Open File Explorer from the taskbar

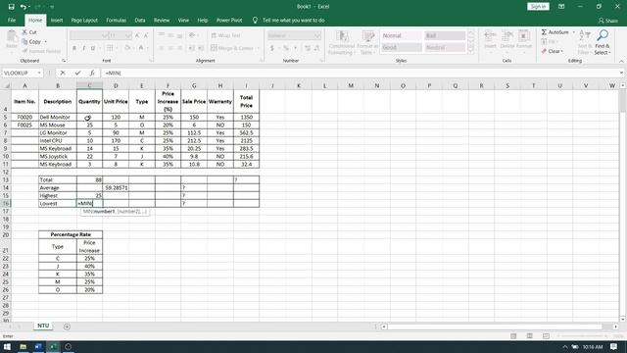(24, 347)
